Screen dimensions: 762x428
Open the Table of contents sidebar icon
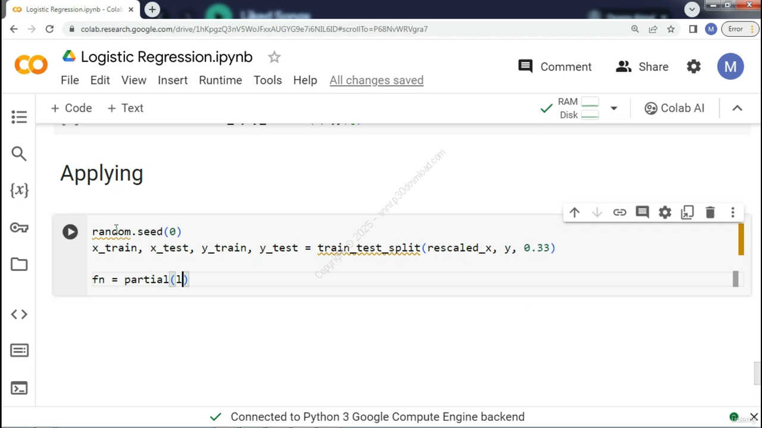click(19, 117)
